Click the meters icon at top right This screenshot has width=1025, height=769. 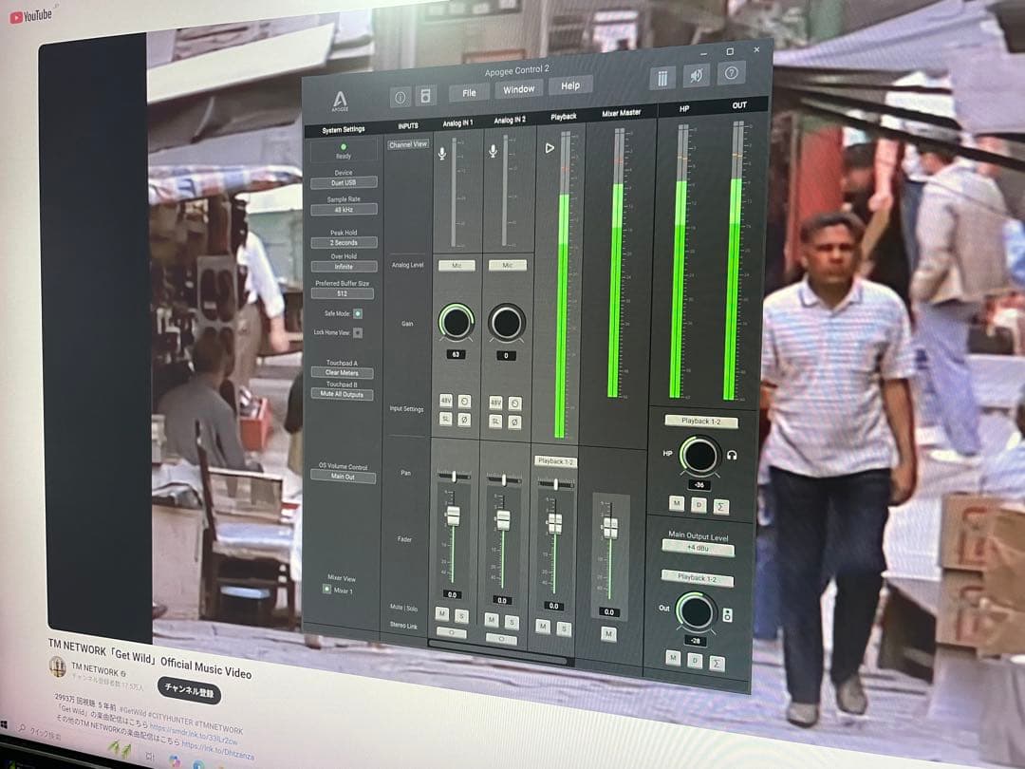663,78
